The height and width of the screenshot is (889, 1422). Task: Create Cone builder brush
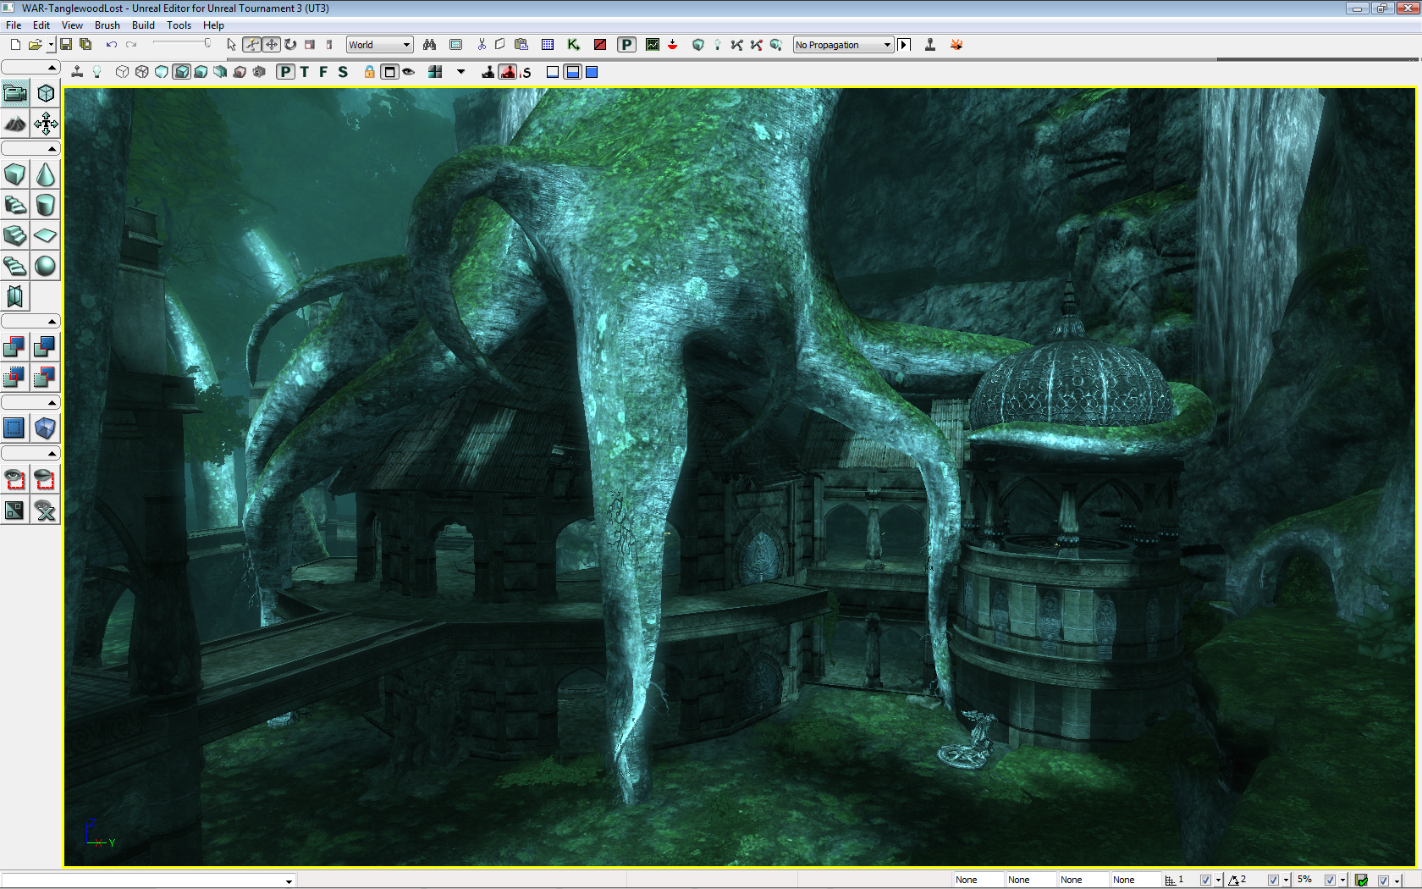pos(46,174)
